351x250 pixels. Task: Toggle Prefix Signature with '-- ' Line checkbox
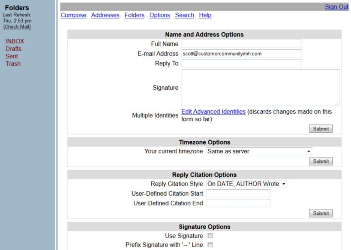[210, 245]
